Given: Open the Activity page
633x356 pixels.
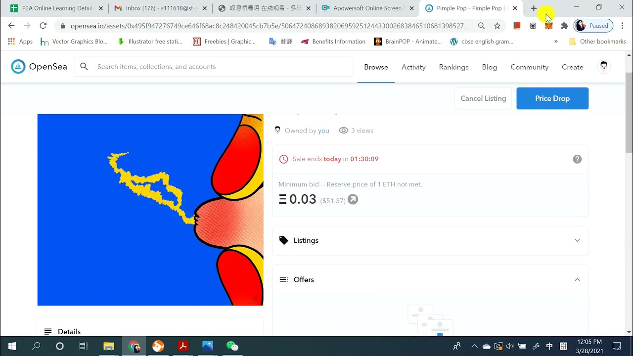Looking at the screenshot, I should [x=413, y=67].
